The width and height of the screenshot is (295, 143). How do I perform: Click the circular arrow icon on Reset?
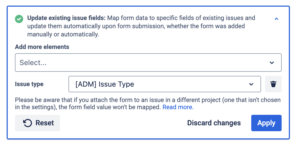pos(28,123)
